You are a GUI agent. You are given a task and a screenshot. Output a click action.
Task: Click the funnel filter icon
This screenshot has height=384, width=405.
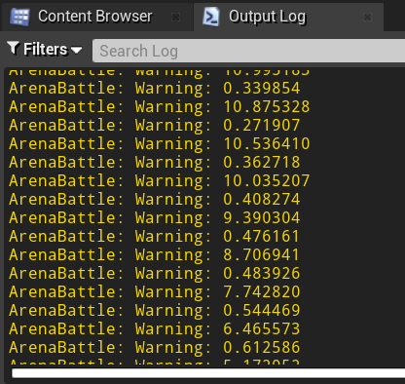pyautogui.click(x=14, y=49)
